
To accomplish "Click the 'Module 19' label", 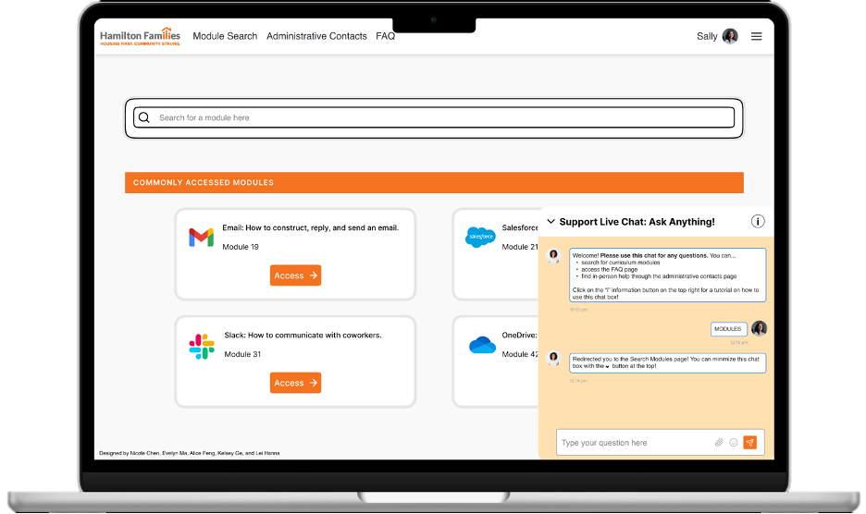I will (241, 247).
